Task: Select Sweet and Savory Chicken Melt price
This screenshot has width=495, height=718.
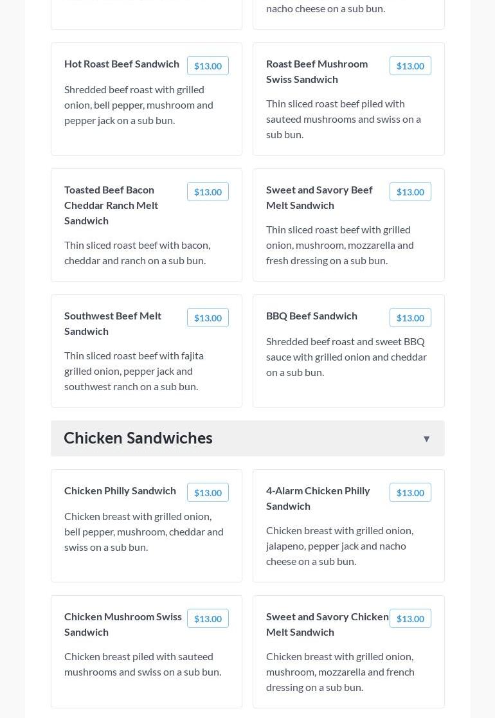Action: pyautogui.click(x=410, y=618)
